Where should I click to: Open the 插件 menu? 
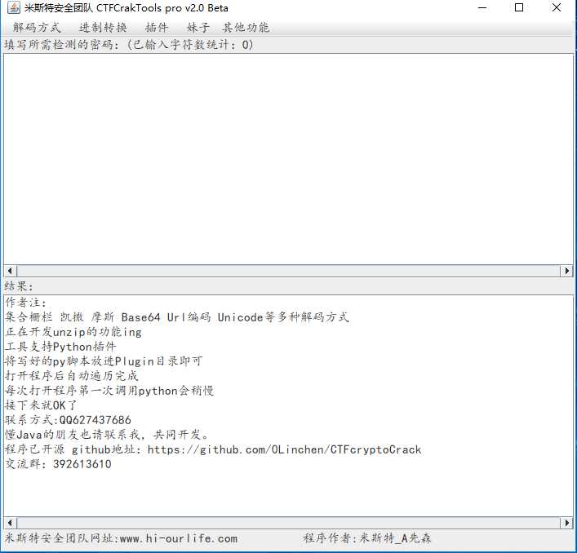tap(157, 27)
